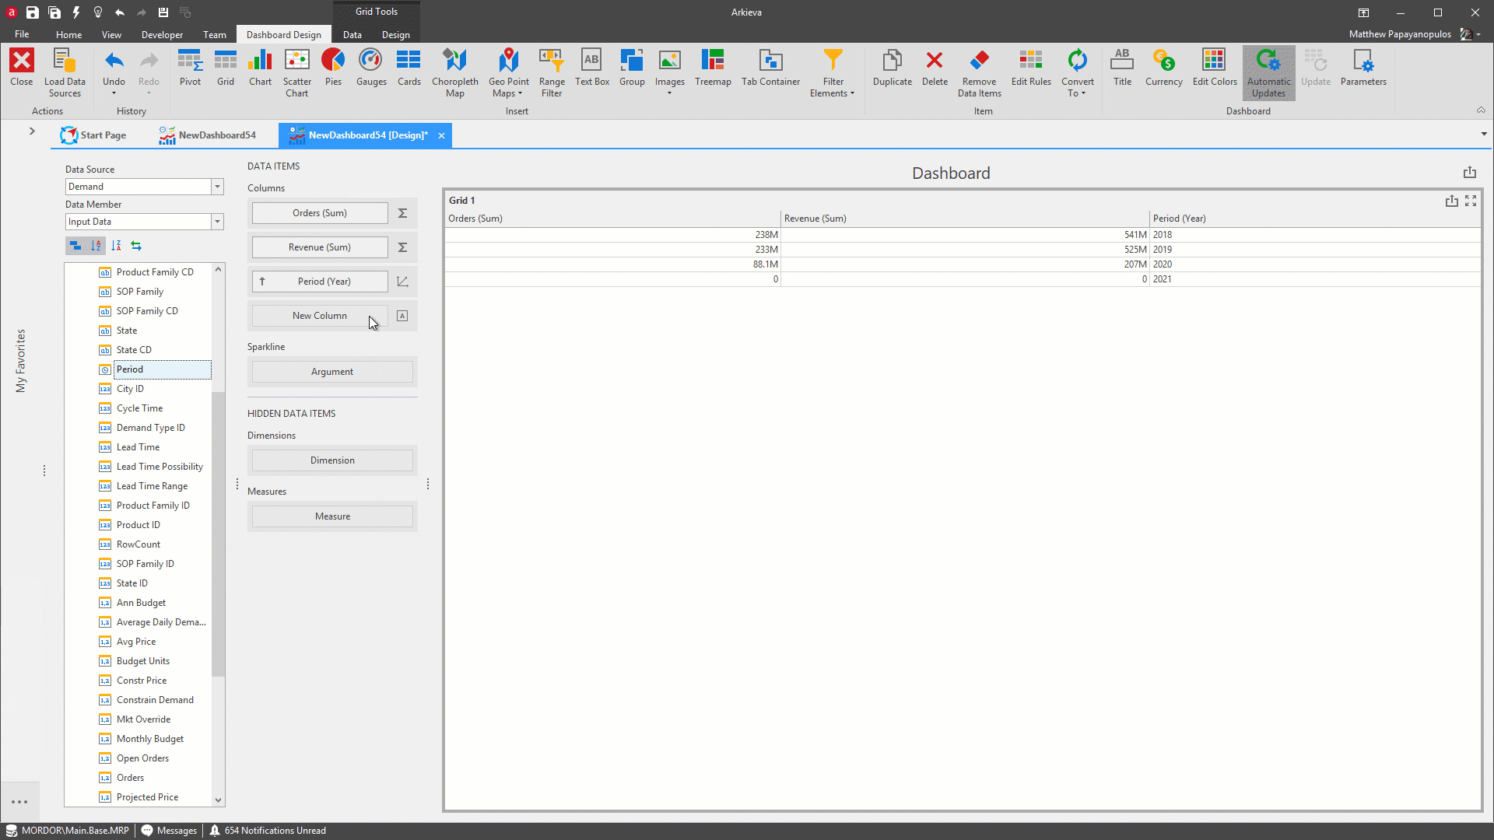The image size is (1494, 840).
Task: Close NewDashboard54 [Design] tab
Action: click(x=441, y=135)
